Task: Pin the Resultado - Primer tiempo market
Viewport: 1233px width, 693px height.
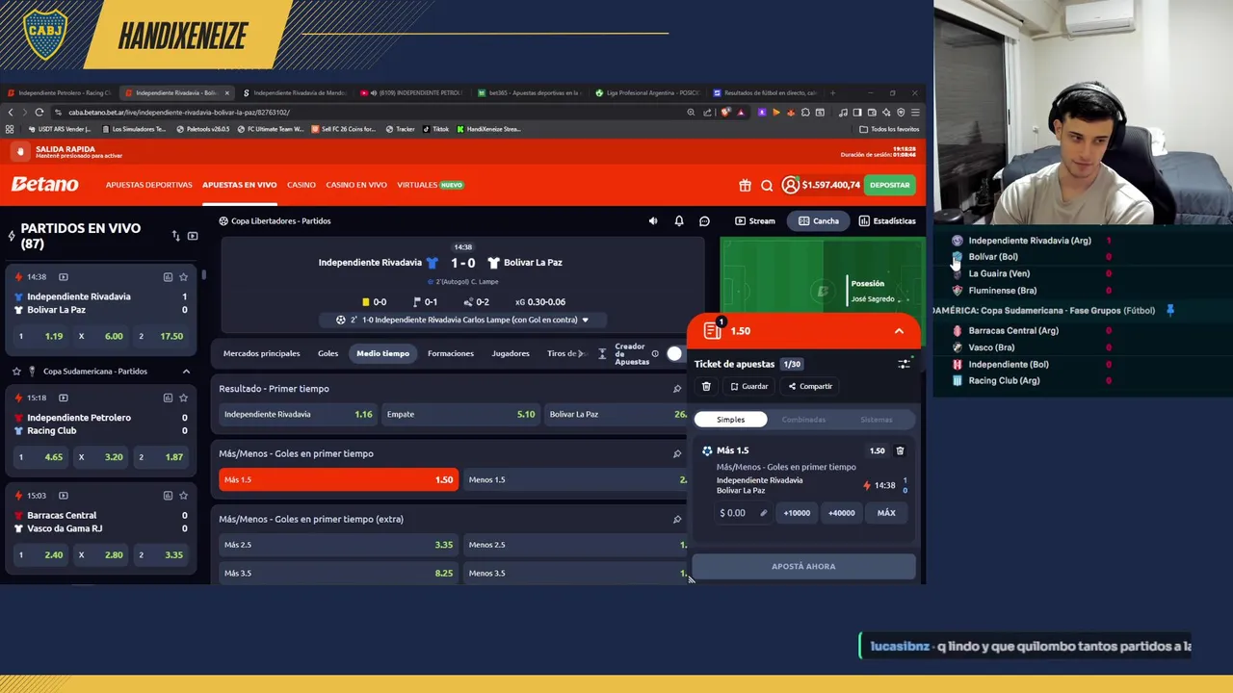Action: tap(677, 389)
